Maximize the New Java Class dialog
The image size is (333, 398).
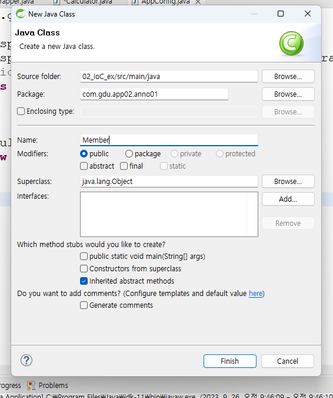pos(280,14)
